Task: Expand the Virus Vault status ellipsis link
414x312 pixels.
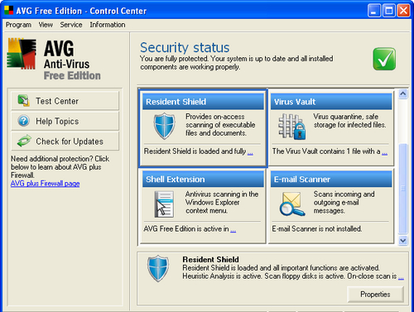Action: (x=384, y=152)
